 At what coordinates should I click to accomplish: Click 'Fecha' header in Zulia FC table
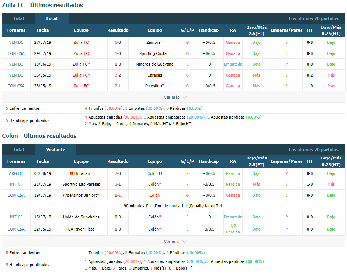tap(42, 30)
